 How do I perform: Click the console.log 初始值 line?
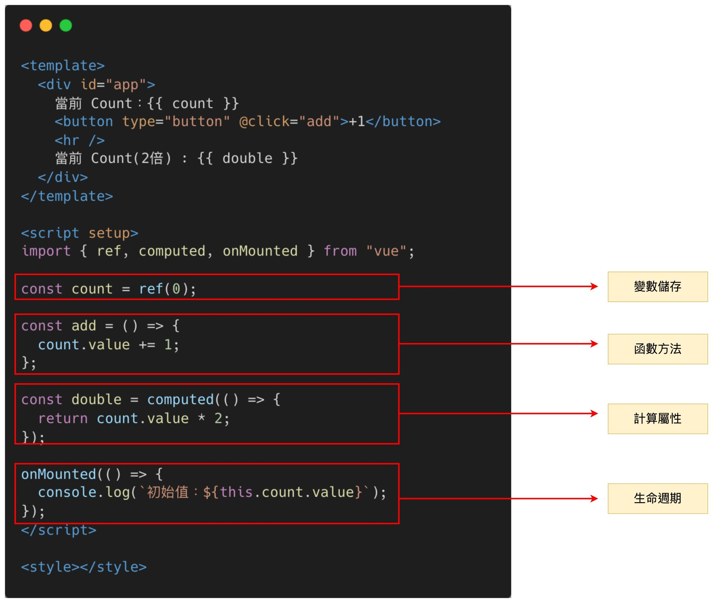tap(212, 493)
